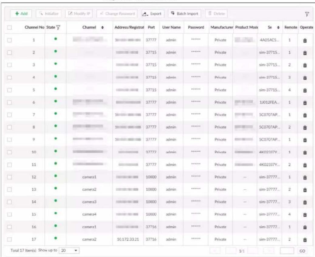Select the IP address 10.172.33.21 cell
Screen dimensions: 315x257
[x=128, y=239]
